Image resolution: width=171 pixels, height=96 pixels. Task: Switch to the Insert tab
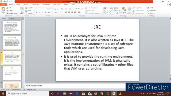point(18,5)
